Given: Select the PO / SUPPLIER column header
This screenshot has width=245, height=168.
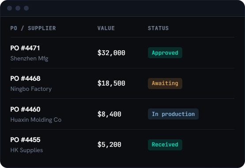Looking at the screenshot, I should (x=33, y=28).
